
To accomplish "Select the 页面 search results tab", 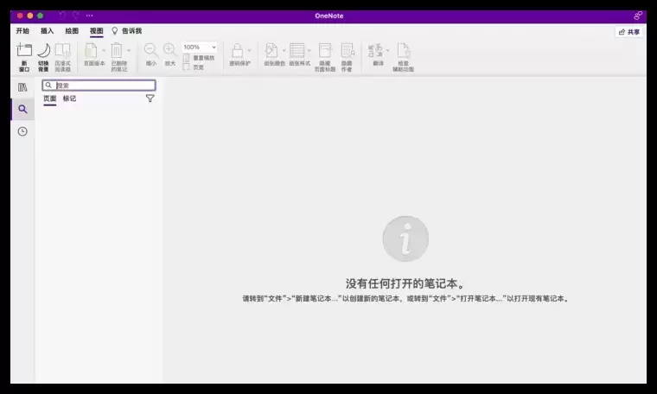I will (50, 98).
